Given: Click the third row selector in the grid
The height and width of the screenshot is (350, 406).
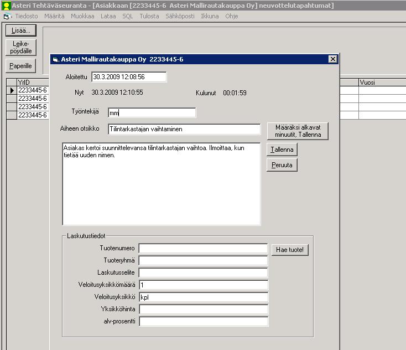Looking at the screenshot, I should coord(12,107).
